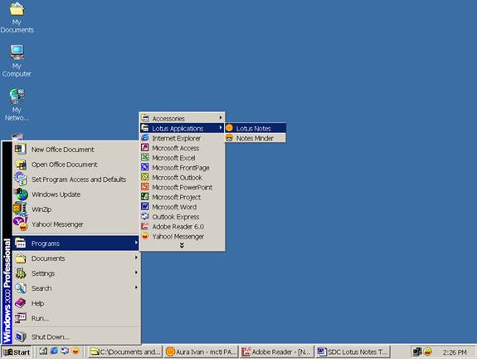Click the Windows Update globe icon
The height and width of the screenshot is (359, 477).
click(x=21, y=194)
